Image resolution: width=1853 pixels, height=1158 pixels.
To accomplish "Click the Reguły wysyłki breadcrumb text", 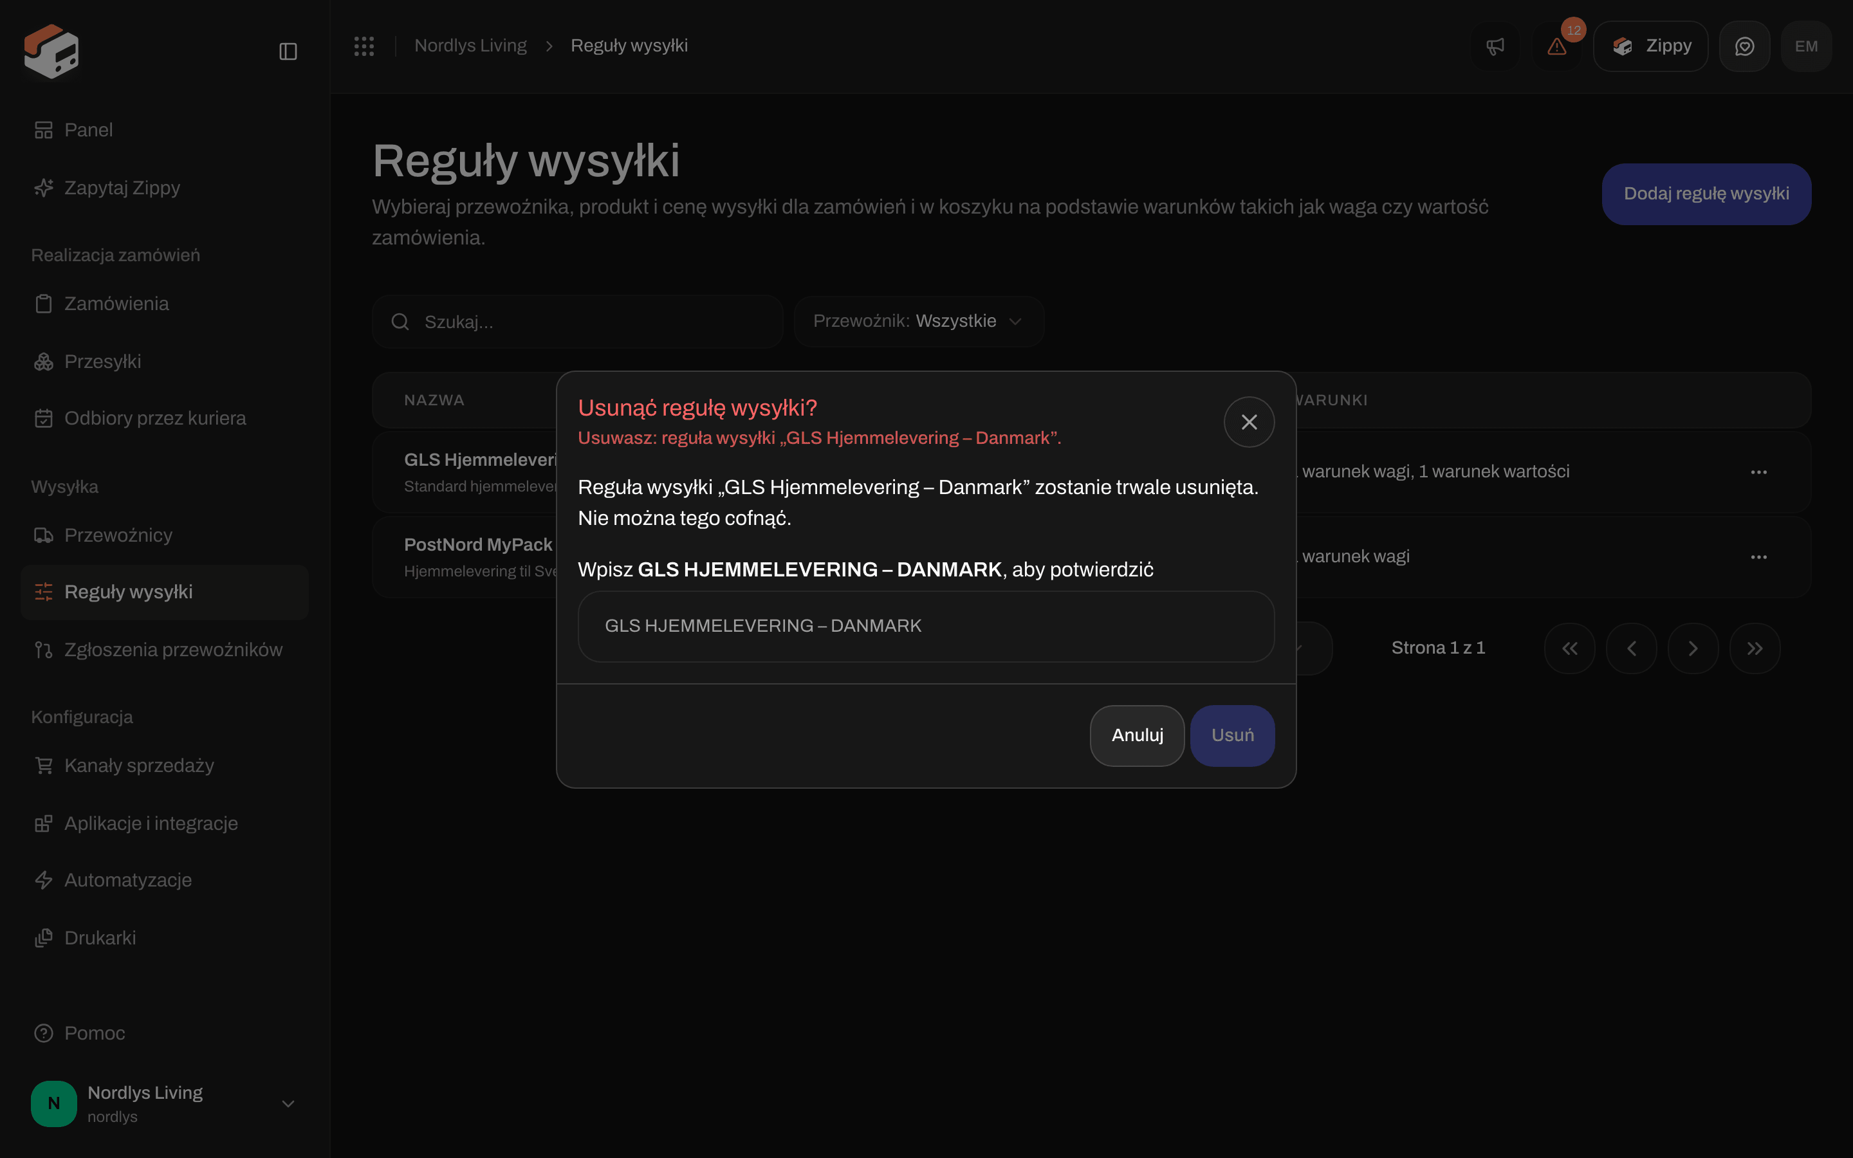I will point(629,46).
